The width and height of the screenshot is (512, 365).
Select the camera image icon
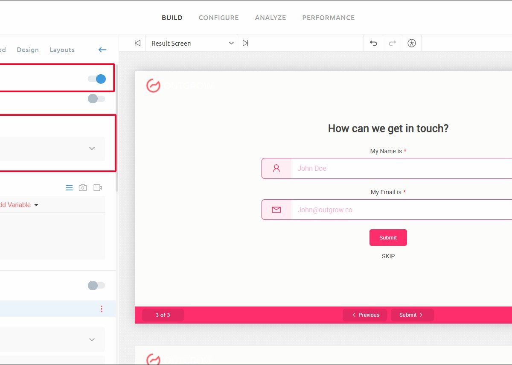pyautogui.click(x=83, y=188)
